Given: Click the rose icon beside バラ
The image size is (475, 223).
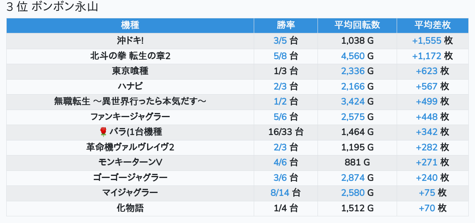Looking at the screenshot, I should [x=103, y=132].
